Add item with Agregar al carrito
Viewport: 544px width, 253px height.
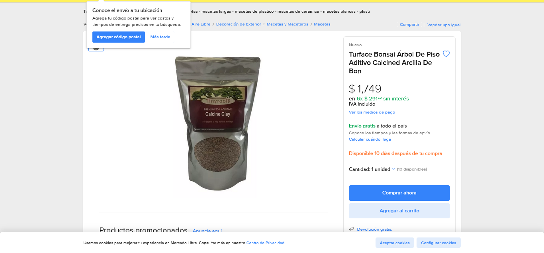(399, 211)
